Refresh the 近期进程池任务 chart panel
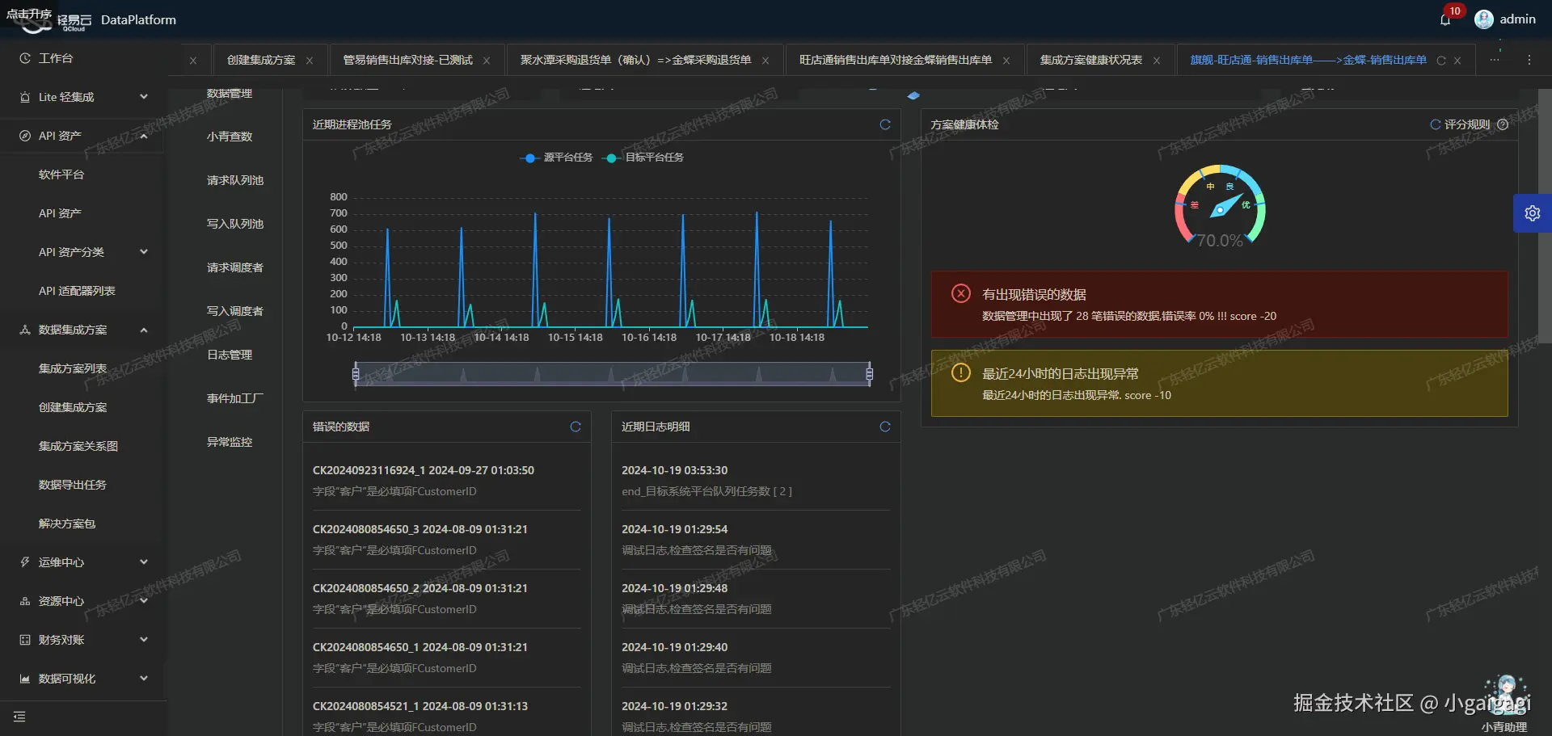This screenshot has height=736, width=1552. [x=885, y=124]
